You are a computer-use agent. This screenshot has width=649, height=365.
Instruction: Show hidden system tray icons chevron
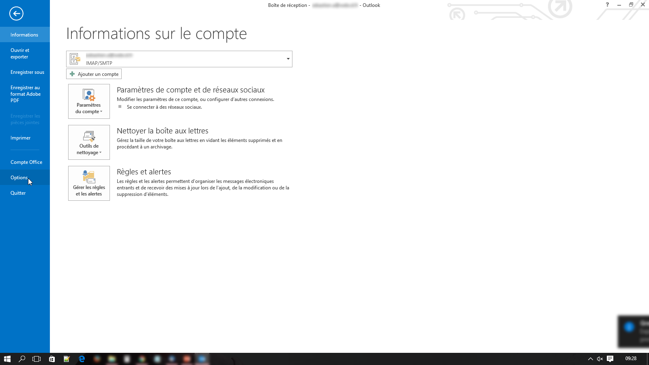(x=590, y=359)
